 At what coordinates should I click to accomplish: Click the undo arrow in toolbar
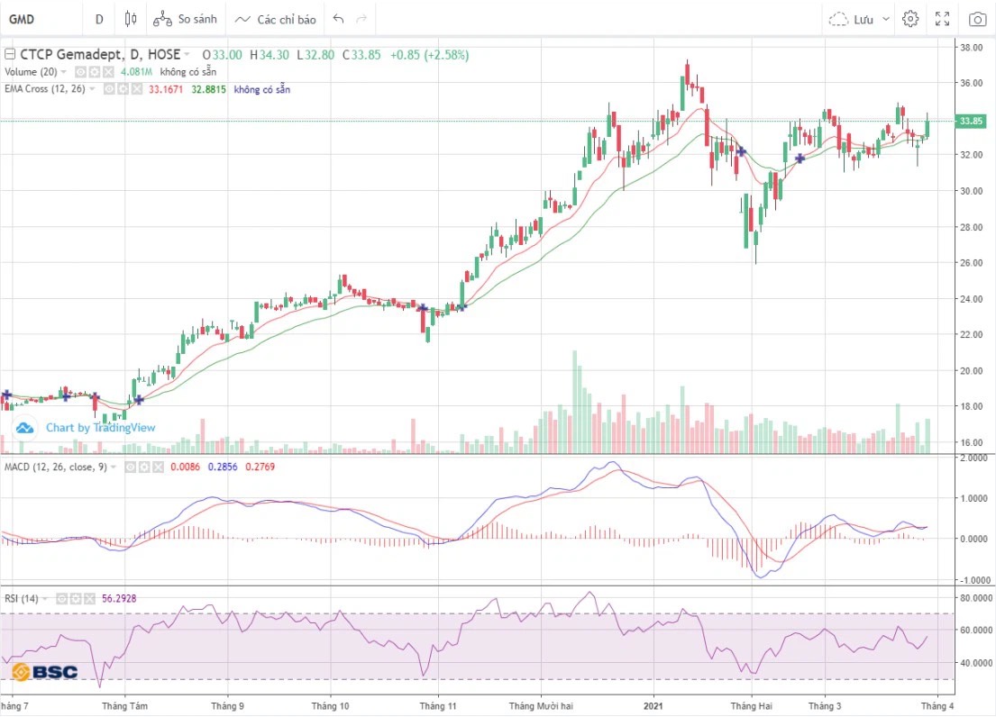pyautogui.click(x=338, y=19)
